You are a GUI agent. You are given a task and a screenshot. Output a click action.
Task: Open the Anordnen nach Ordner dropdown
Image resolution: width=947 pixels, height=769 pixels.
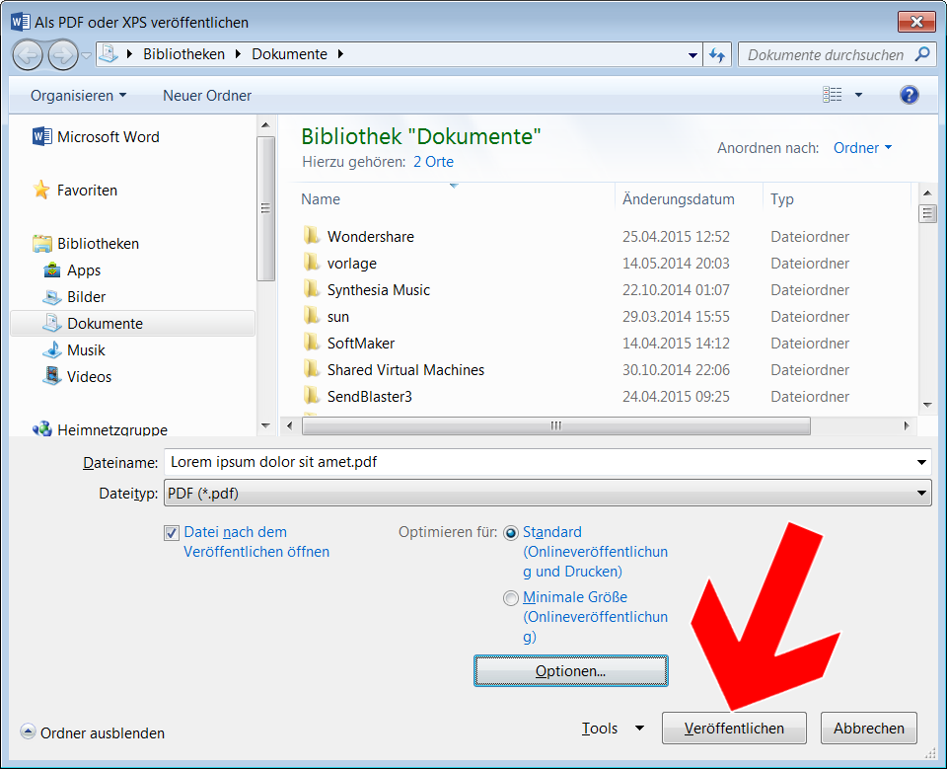[862, 148]
